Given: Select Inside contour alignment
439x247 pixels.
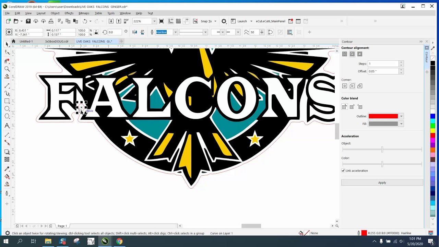Looking at the screenshot, I should (x=352, y=54).
